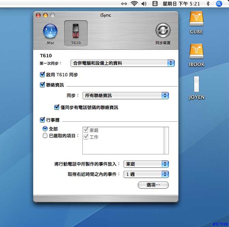Screen dimensions: 229x227
Task: Open the 1 週 time range dropdown
Action: tap(146, 174)
